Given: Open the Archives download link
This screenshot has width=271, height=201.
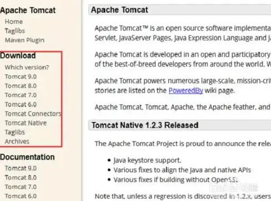Looking at the screenshot, I should pyautogui.click(x=17, y=141).
